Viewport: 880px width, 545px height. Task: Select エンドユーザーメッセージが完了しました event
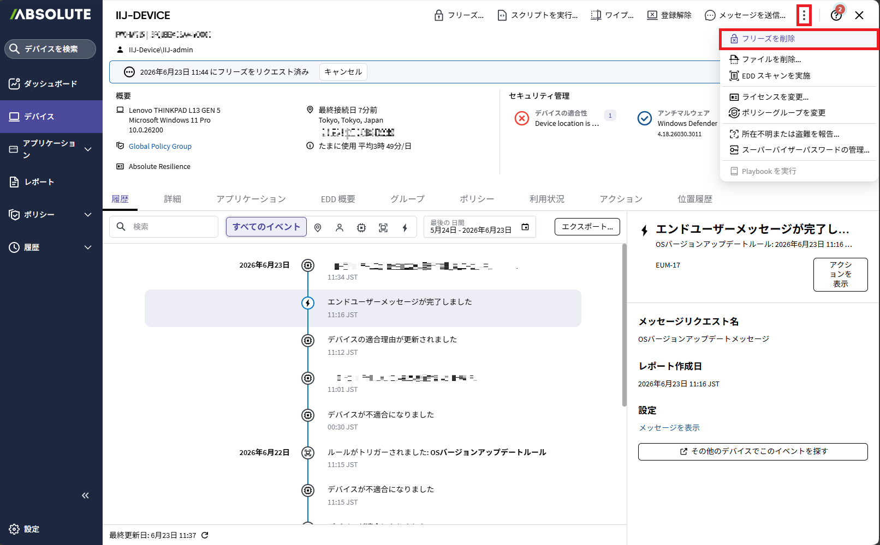click(x=363, y=308)
